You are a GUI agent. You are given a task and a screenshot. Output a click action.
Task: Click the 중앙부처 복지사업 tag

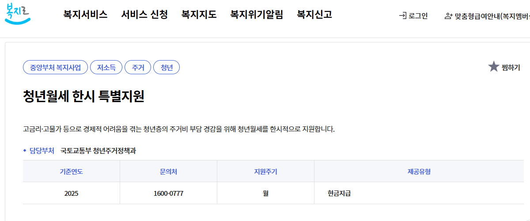coord(55,68)
